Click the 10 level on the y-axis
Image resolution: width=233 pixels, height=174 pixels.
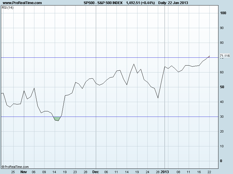[222, 146]
